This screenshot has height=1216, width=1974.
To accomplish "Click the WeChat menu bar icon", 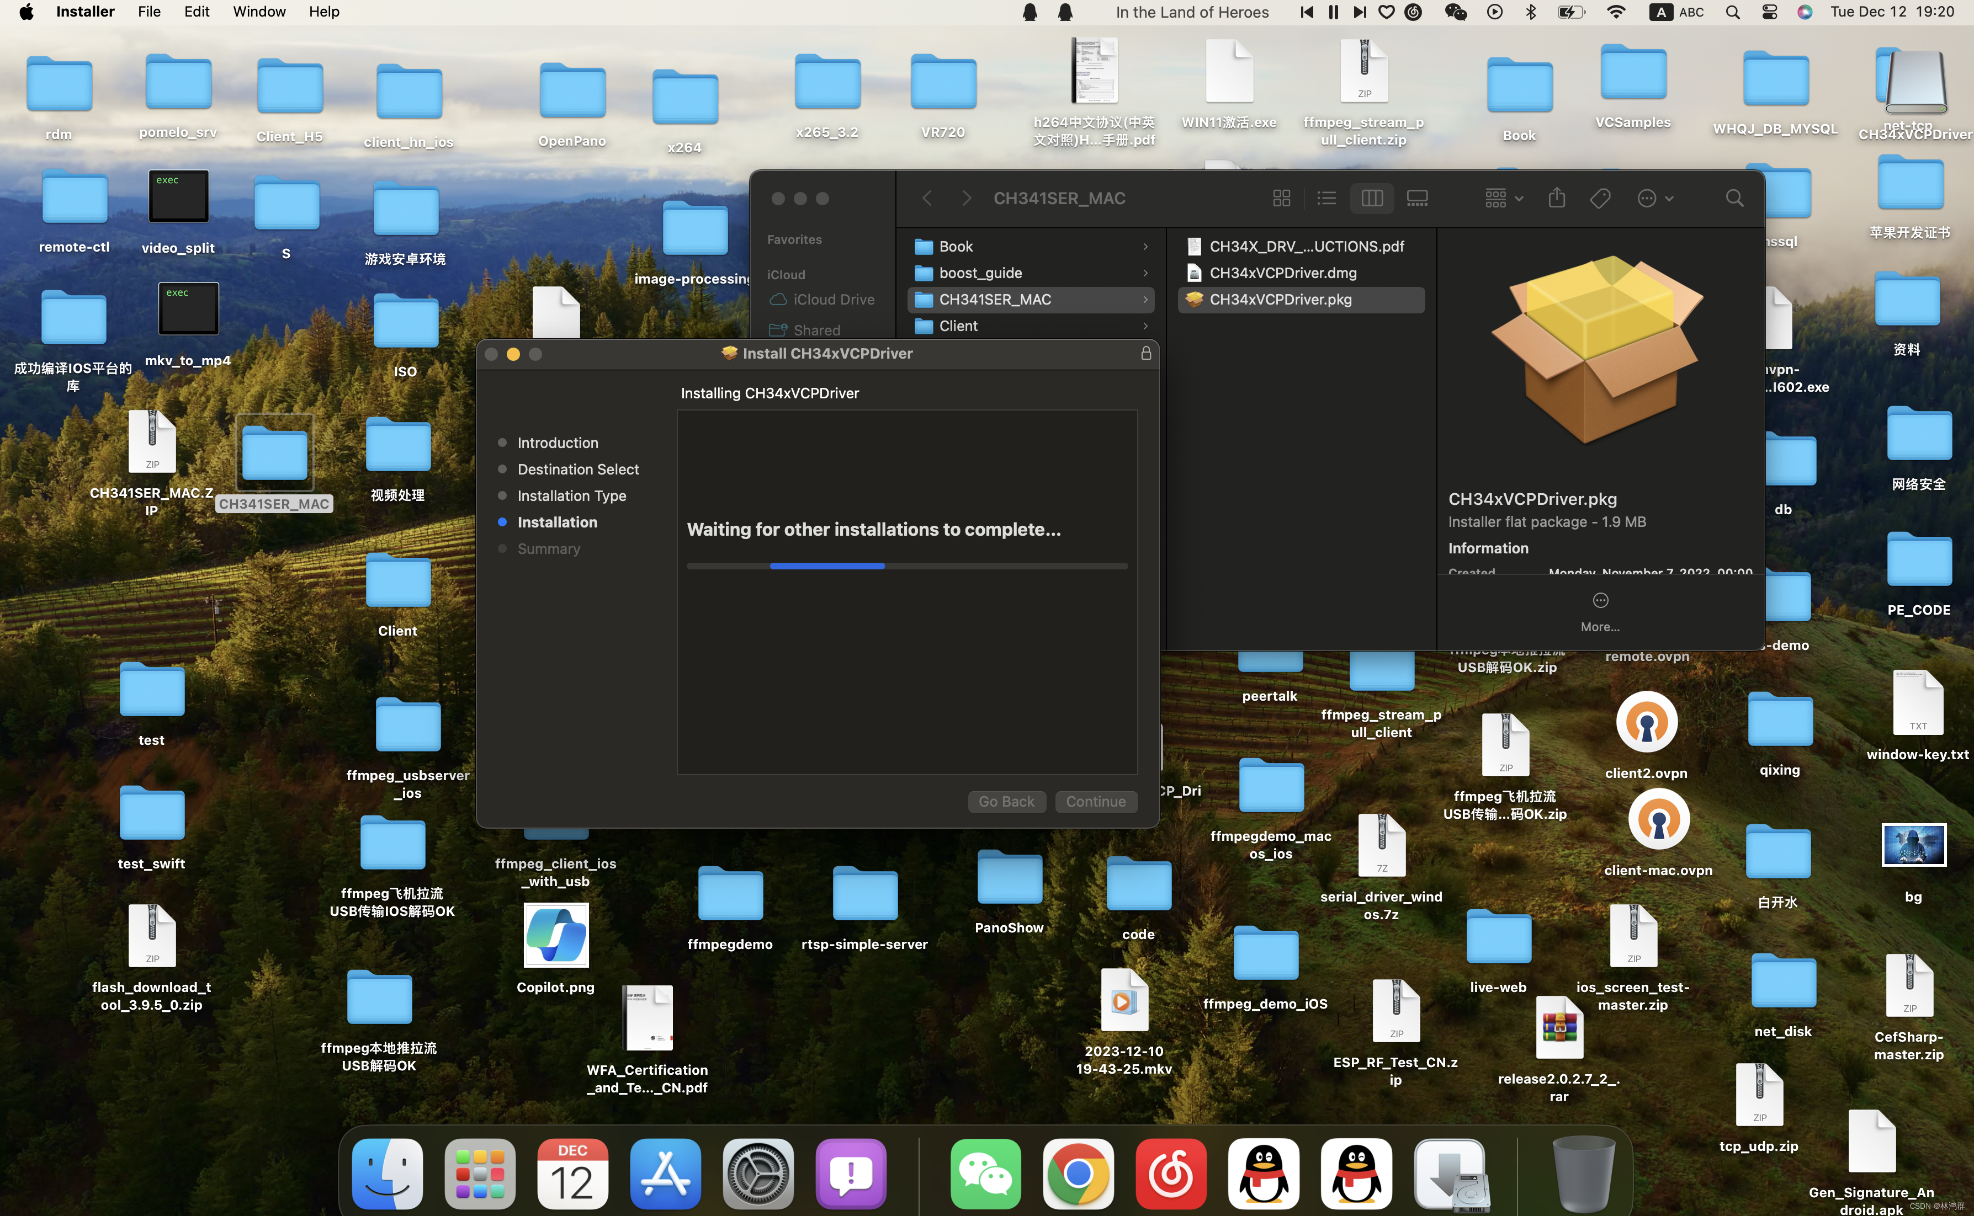I will pyautogui.click(x=1455, y=12).
